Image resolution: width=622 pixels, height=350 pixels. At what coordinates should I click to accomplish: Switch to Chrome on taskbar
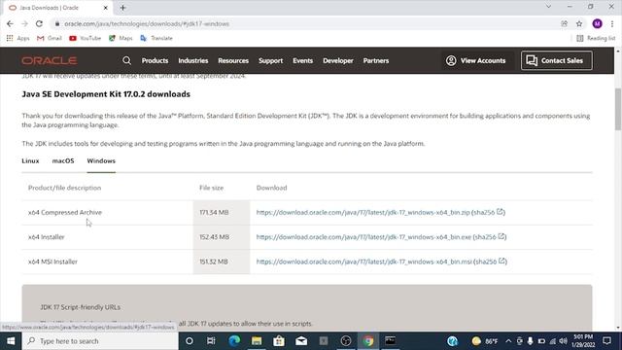(x=368, y=341)
